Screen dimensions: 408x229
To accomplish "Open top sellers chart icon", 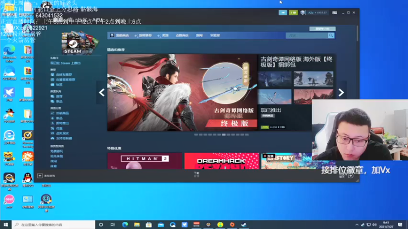I will pyautogui.click(x=53, y=113).
